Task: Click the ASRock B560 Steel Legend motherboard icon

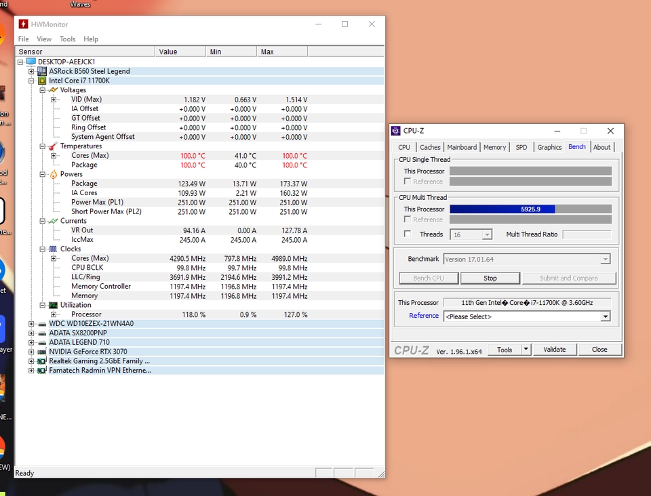Action: tap(42, 71)
